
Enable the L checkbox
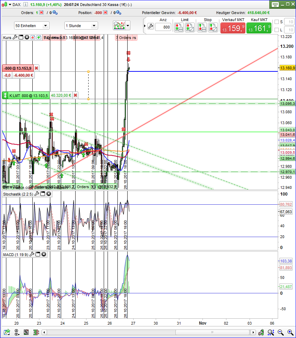pyautogui.click(x=277, y=30)
